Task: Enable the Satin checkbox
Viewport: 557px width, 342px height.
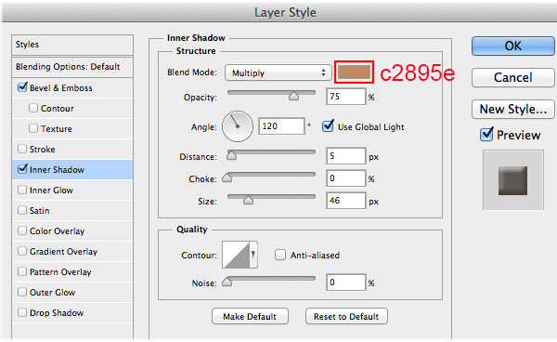Action: click(22, 210)
